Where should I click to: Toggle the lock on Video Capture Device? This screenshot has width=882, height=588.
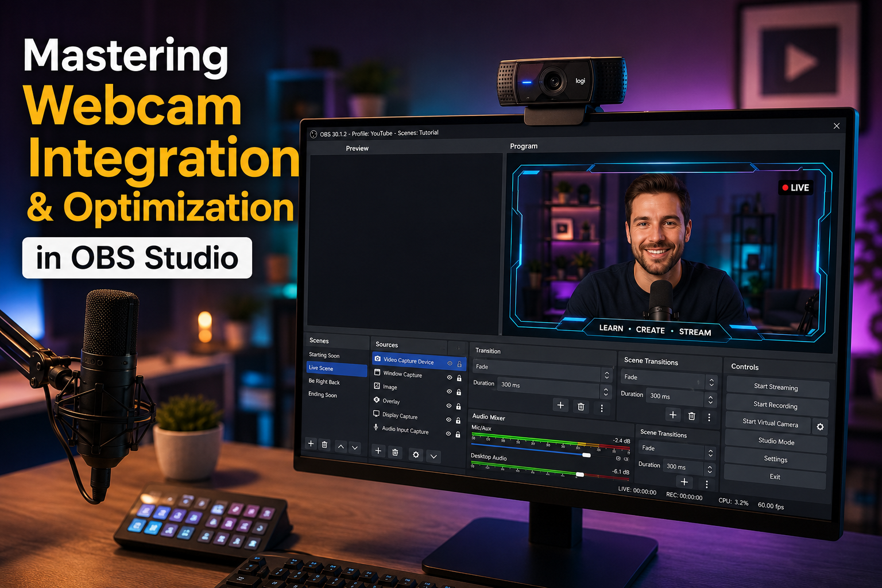(459, 364)
